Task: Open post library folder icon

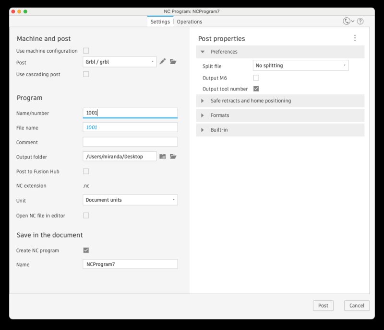Action: [x=173, y=62]
